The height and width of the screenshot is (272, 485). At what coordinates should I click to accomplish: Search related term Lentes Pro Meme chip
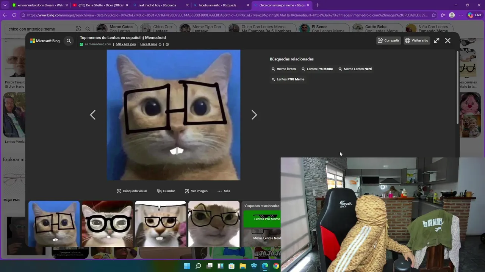(317, 69)
